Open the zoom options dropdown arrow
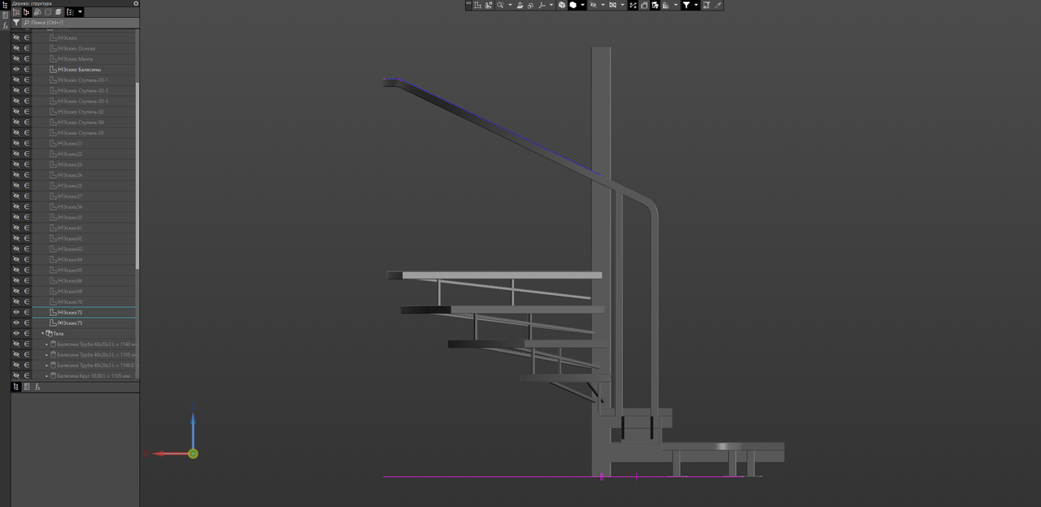Image resolution: width=1041 pixels, height=507 pixels. coord(510,5)
